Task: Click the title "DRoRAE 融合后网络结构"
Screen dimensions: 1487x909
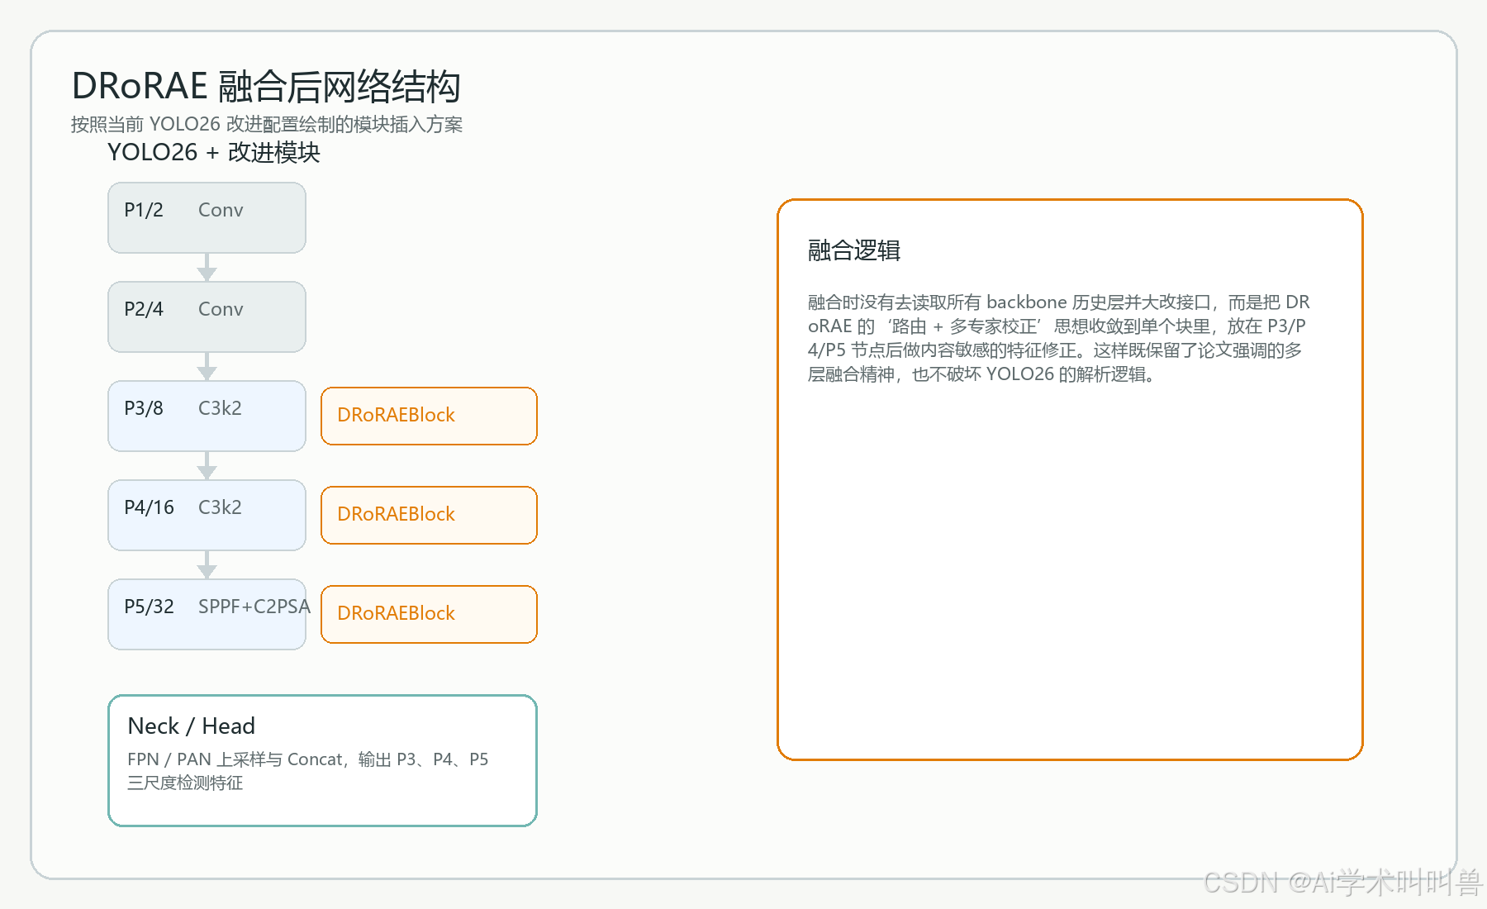Action: (x=266, y=86)
